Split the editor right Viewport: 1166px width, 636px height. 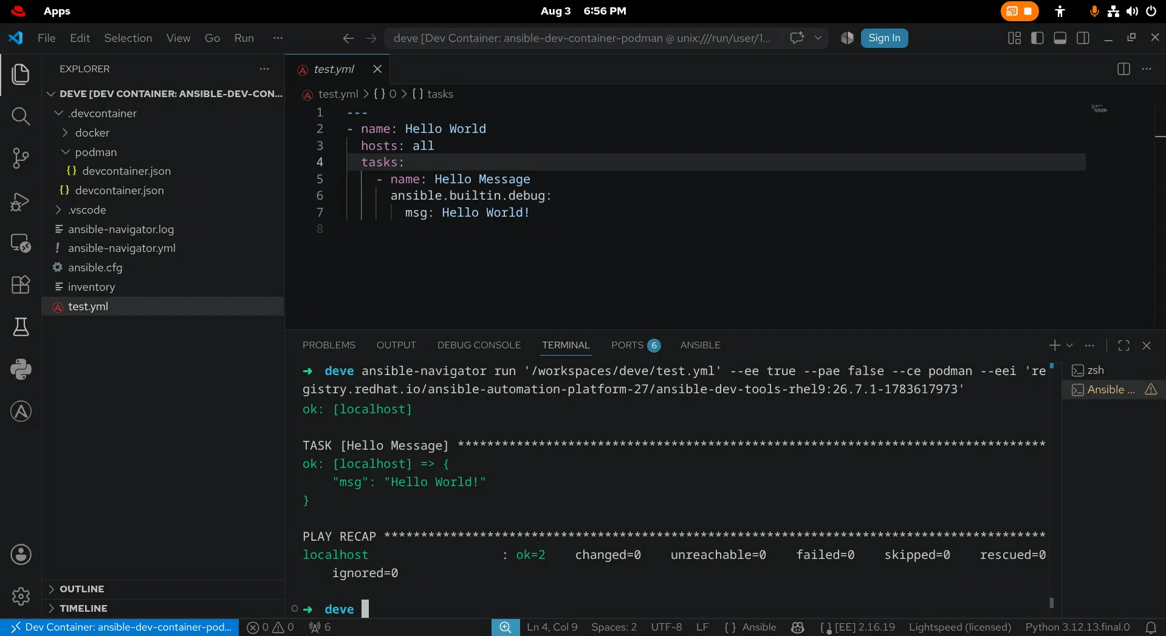(x=1123, y=69)
